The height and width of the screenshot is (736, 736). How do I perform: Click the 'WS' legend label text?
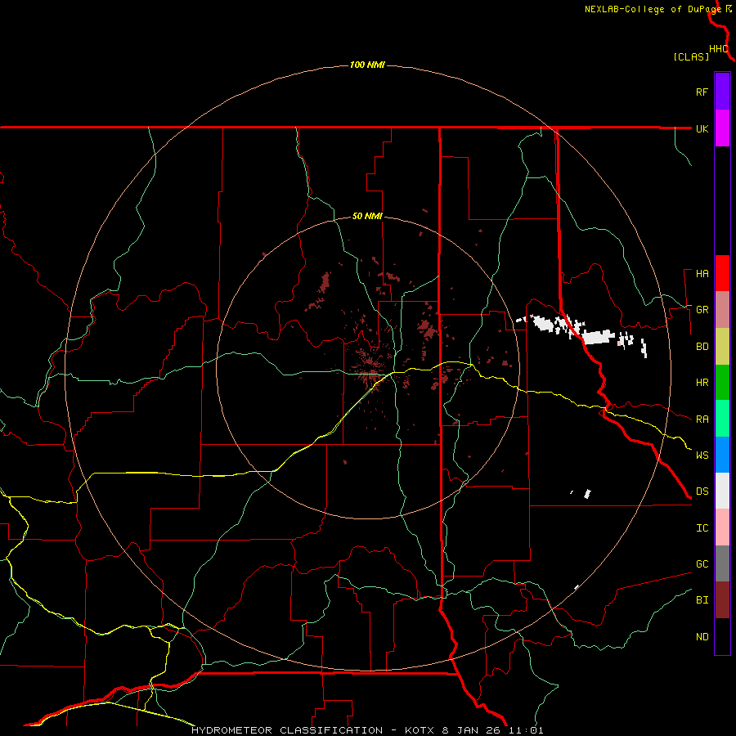click(x=702, y=456)
